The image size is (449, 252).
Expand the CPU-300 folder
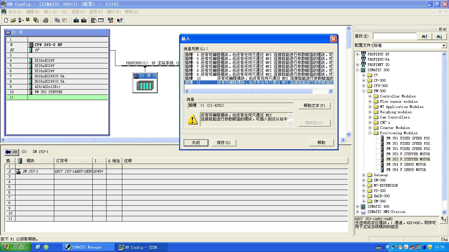(364, 86)
